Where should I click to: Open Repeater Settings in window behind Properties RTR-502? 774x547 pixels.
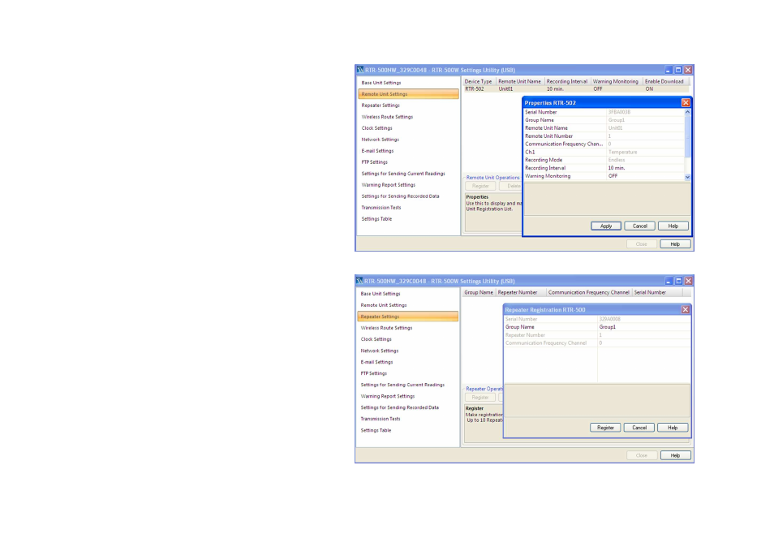pyautogui.click(x=381, y=106)
